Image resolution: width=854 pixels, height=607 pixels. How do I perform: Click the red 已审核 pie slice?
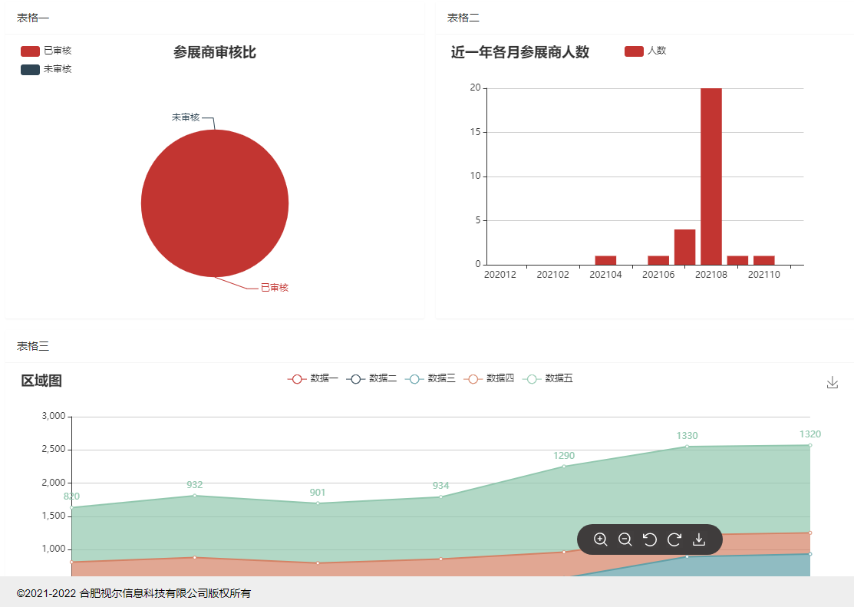tap(215, 203)
